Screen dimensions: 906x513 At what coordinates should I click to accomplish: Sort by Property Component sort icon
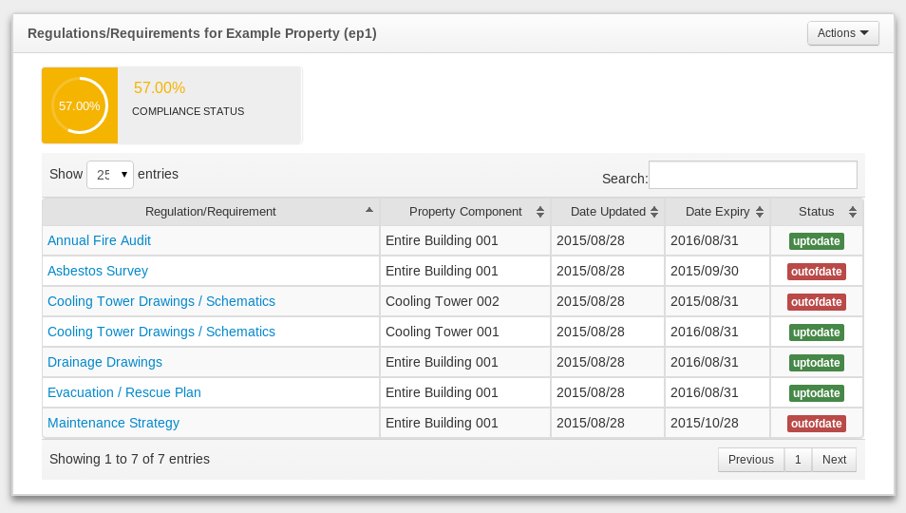tap(539, 212)
